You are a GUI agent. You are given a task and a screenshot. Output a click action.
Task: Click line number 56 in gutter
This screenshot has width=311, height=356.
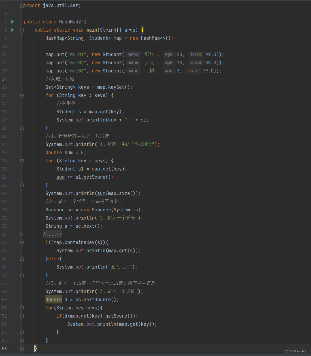point(4,349)
